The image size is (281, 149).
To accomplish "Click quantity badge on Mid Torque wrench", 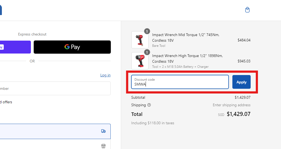I will (147, 31).
